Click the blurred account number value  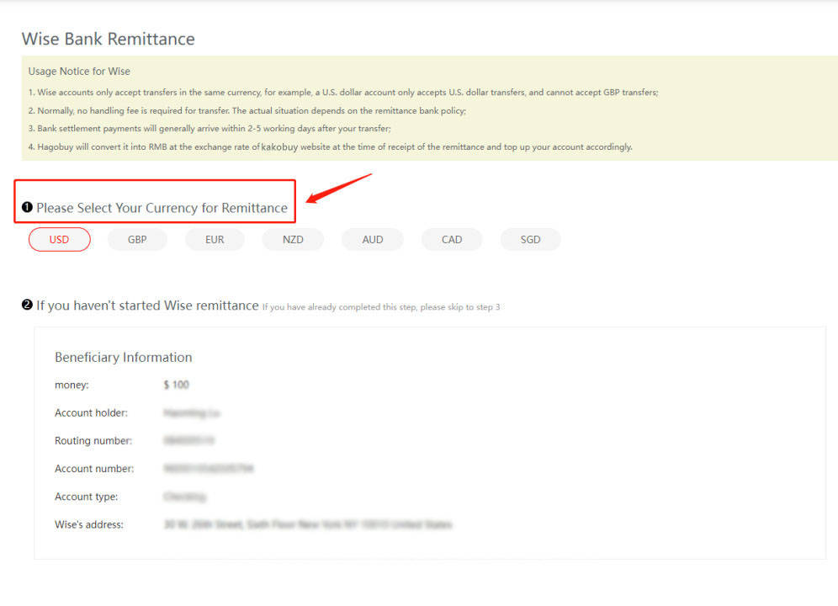pyautogui.click(x=209, y=469)
